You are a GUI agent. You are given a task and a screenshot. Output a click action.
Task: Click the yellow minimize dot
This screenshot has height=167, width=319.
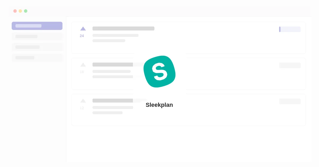(20, 11)
